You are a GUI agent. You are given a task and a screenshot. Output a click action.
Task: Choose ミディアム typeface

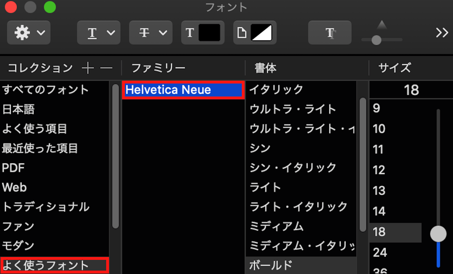tap(301, 226)
